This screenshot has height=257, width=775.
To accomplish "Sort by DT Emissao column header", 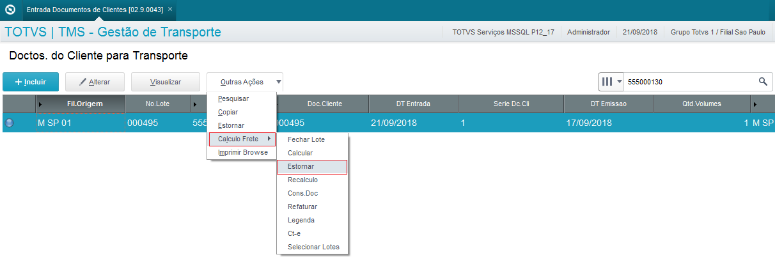I will click(608, 104).
